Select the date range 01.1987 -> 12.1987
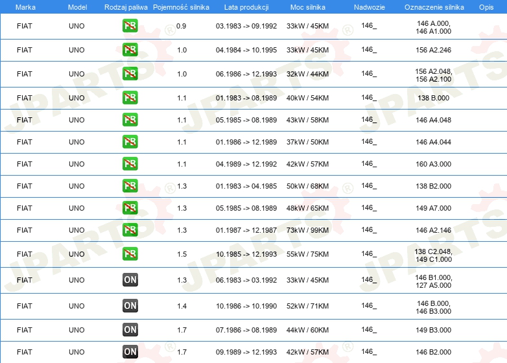Viewport: 507px width, 363px height. point(246,230)
